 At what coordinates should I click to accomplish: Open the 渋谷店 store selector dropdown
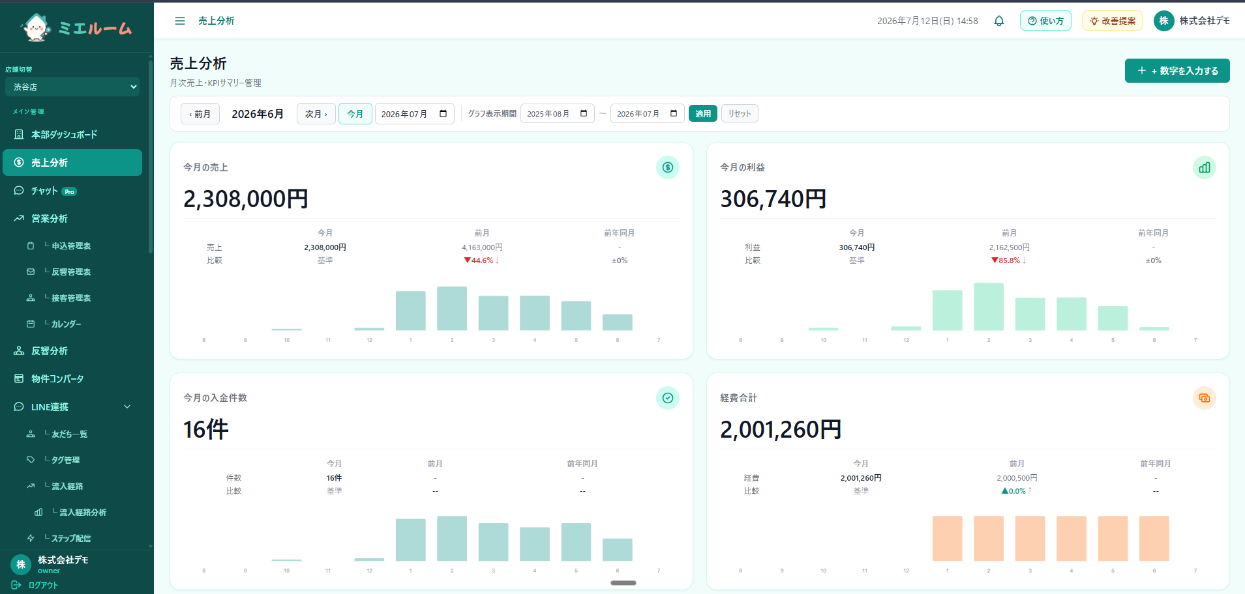tap(72, 87)
